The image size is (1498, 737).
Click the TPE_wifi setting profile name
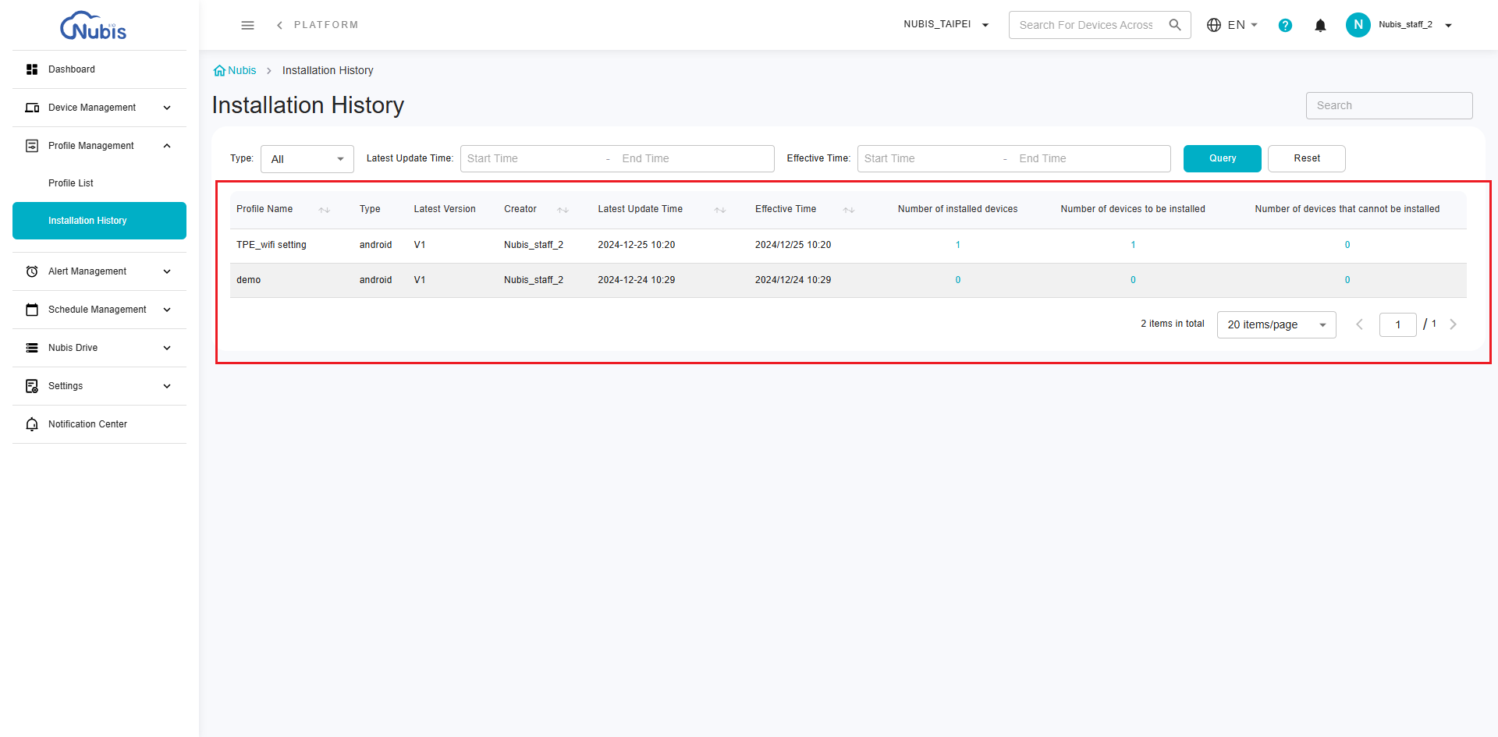pos(272,245)
